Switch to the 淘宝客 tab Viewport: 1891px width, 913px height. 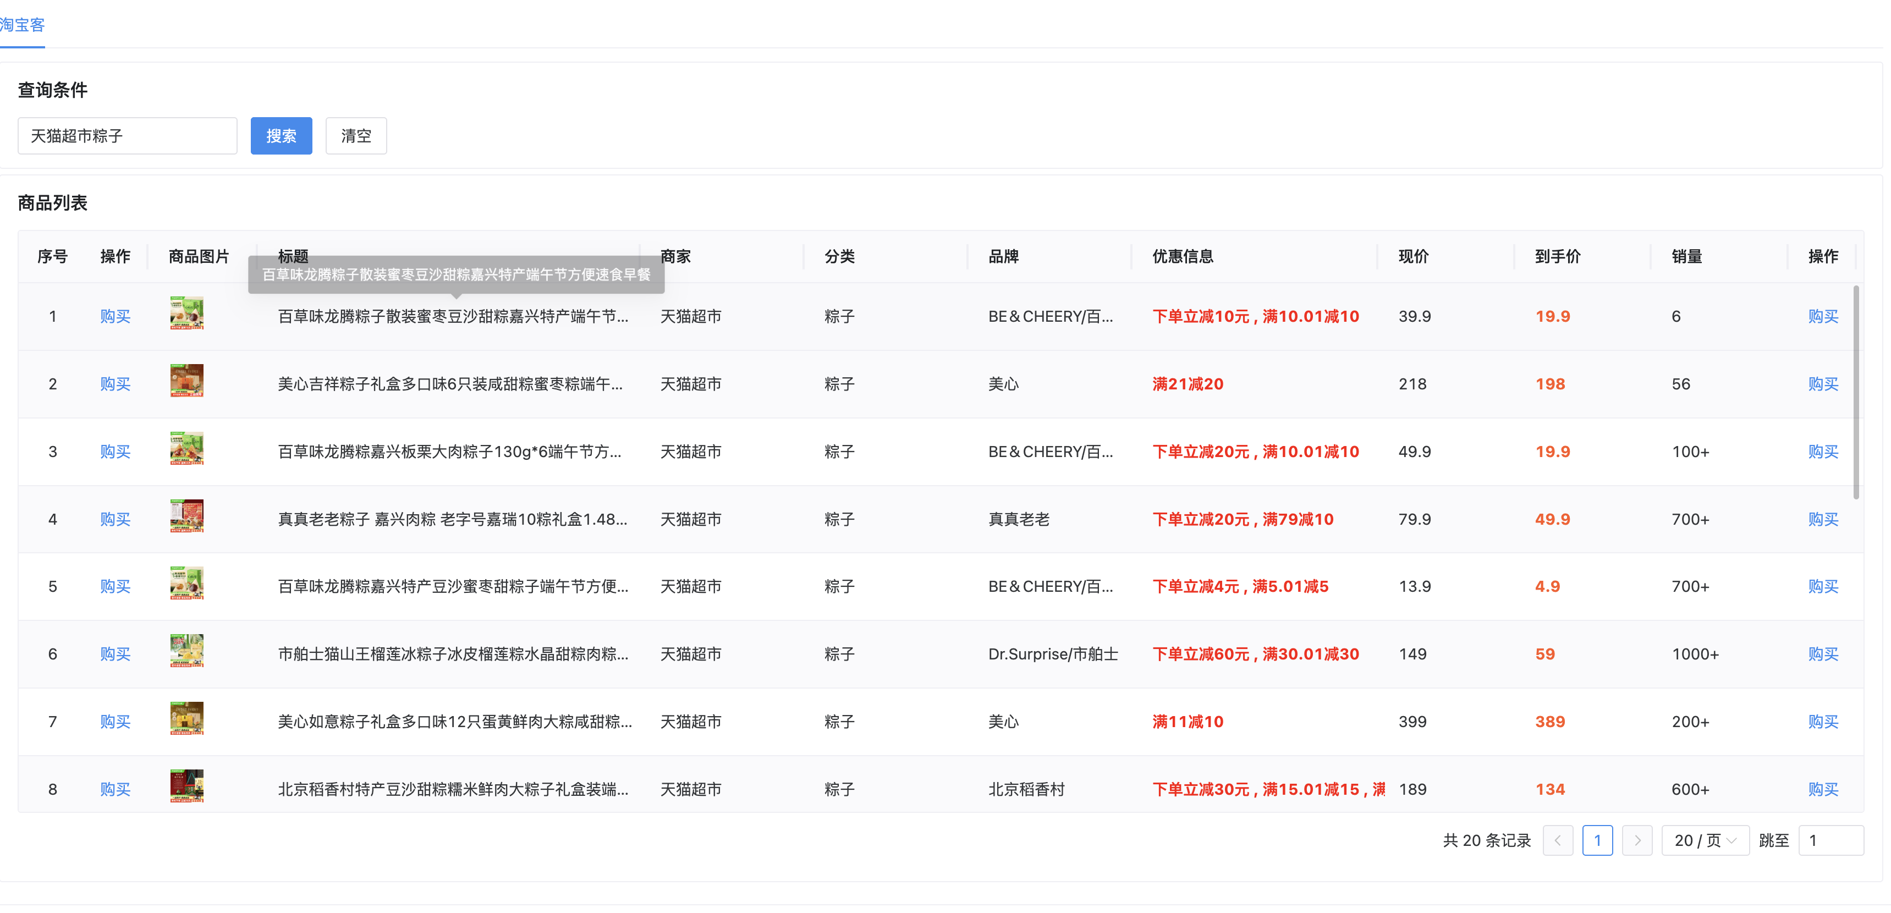(x=23, y=25)
